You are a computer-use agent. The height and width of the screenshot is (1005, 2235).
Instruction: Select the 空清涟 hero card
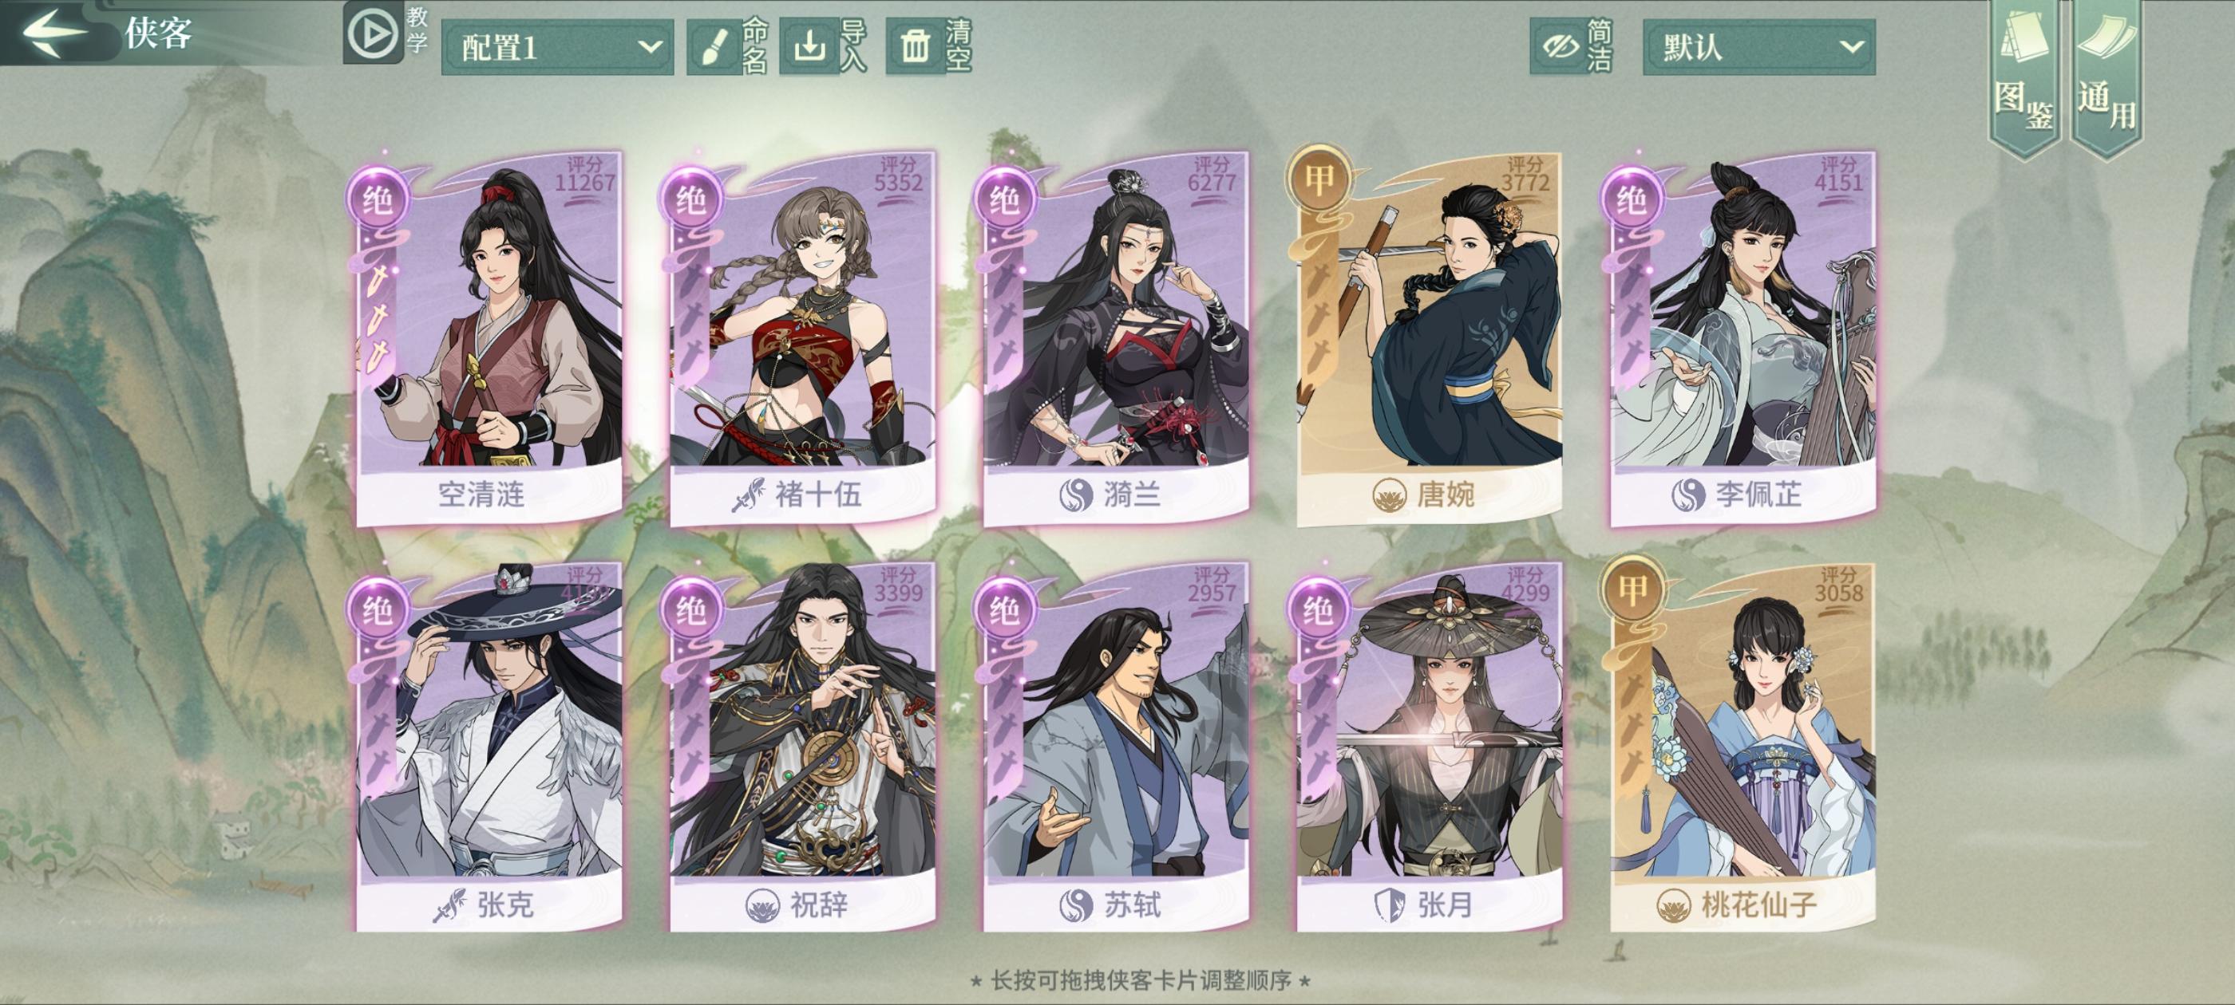click(489, 338)
